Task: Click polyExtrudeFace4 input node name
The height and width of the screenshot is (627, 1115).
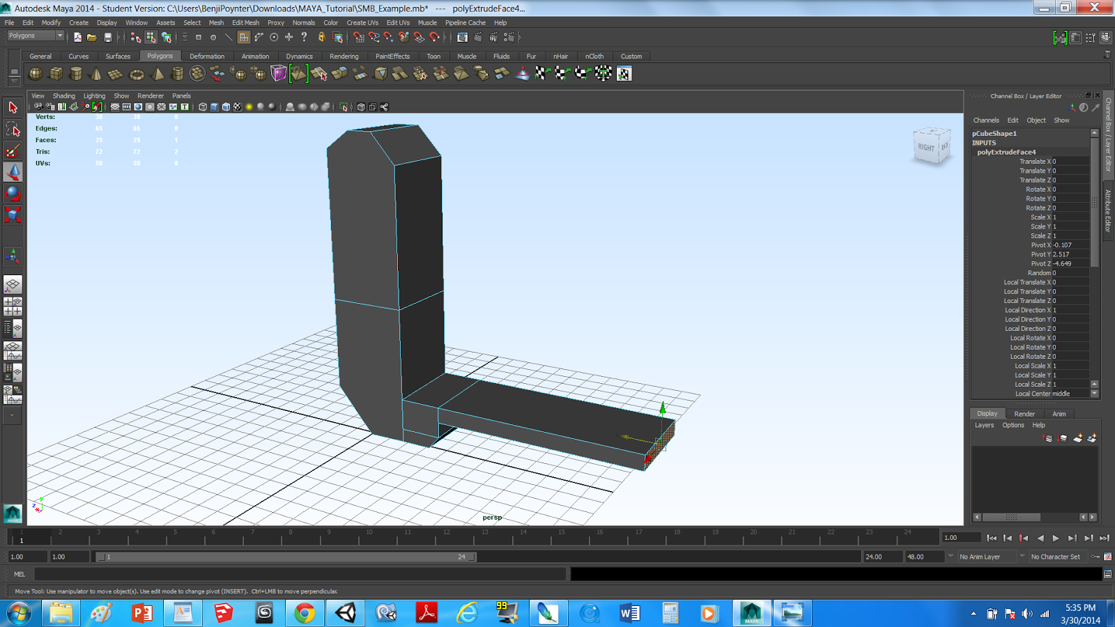Action: point(1006,152)
